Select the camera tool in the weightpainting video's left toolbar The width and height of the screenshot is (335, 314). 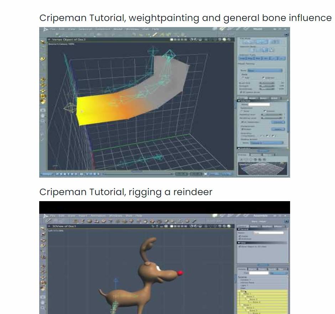[43, 110]
